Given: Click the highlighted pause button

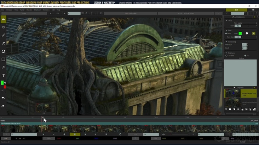Looking at the screenshot, I should [75, 134].
